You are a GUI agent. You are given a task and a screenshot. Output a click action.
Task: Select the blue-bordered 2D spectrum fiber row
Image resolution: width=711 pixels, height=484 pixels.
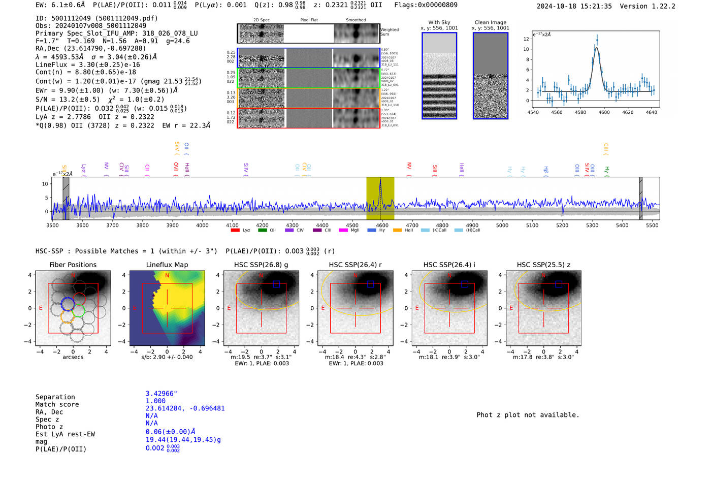tap(308, 58)
